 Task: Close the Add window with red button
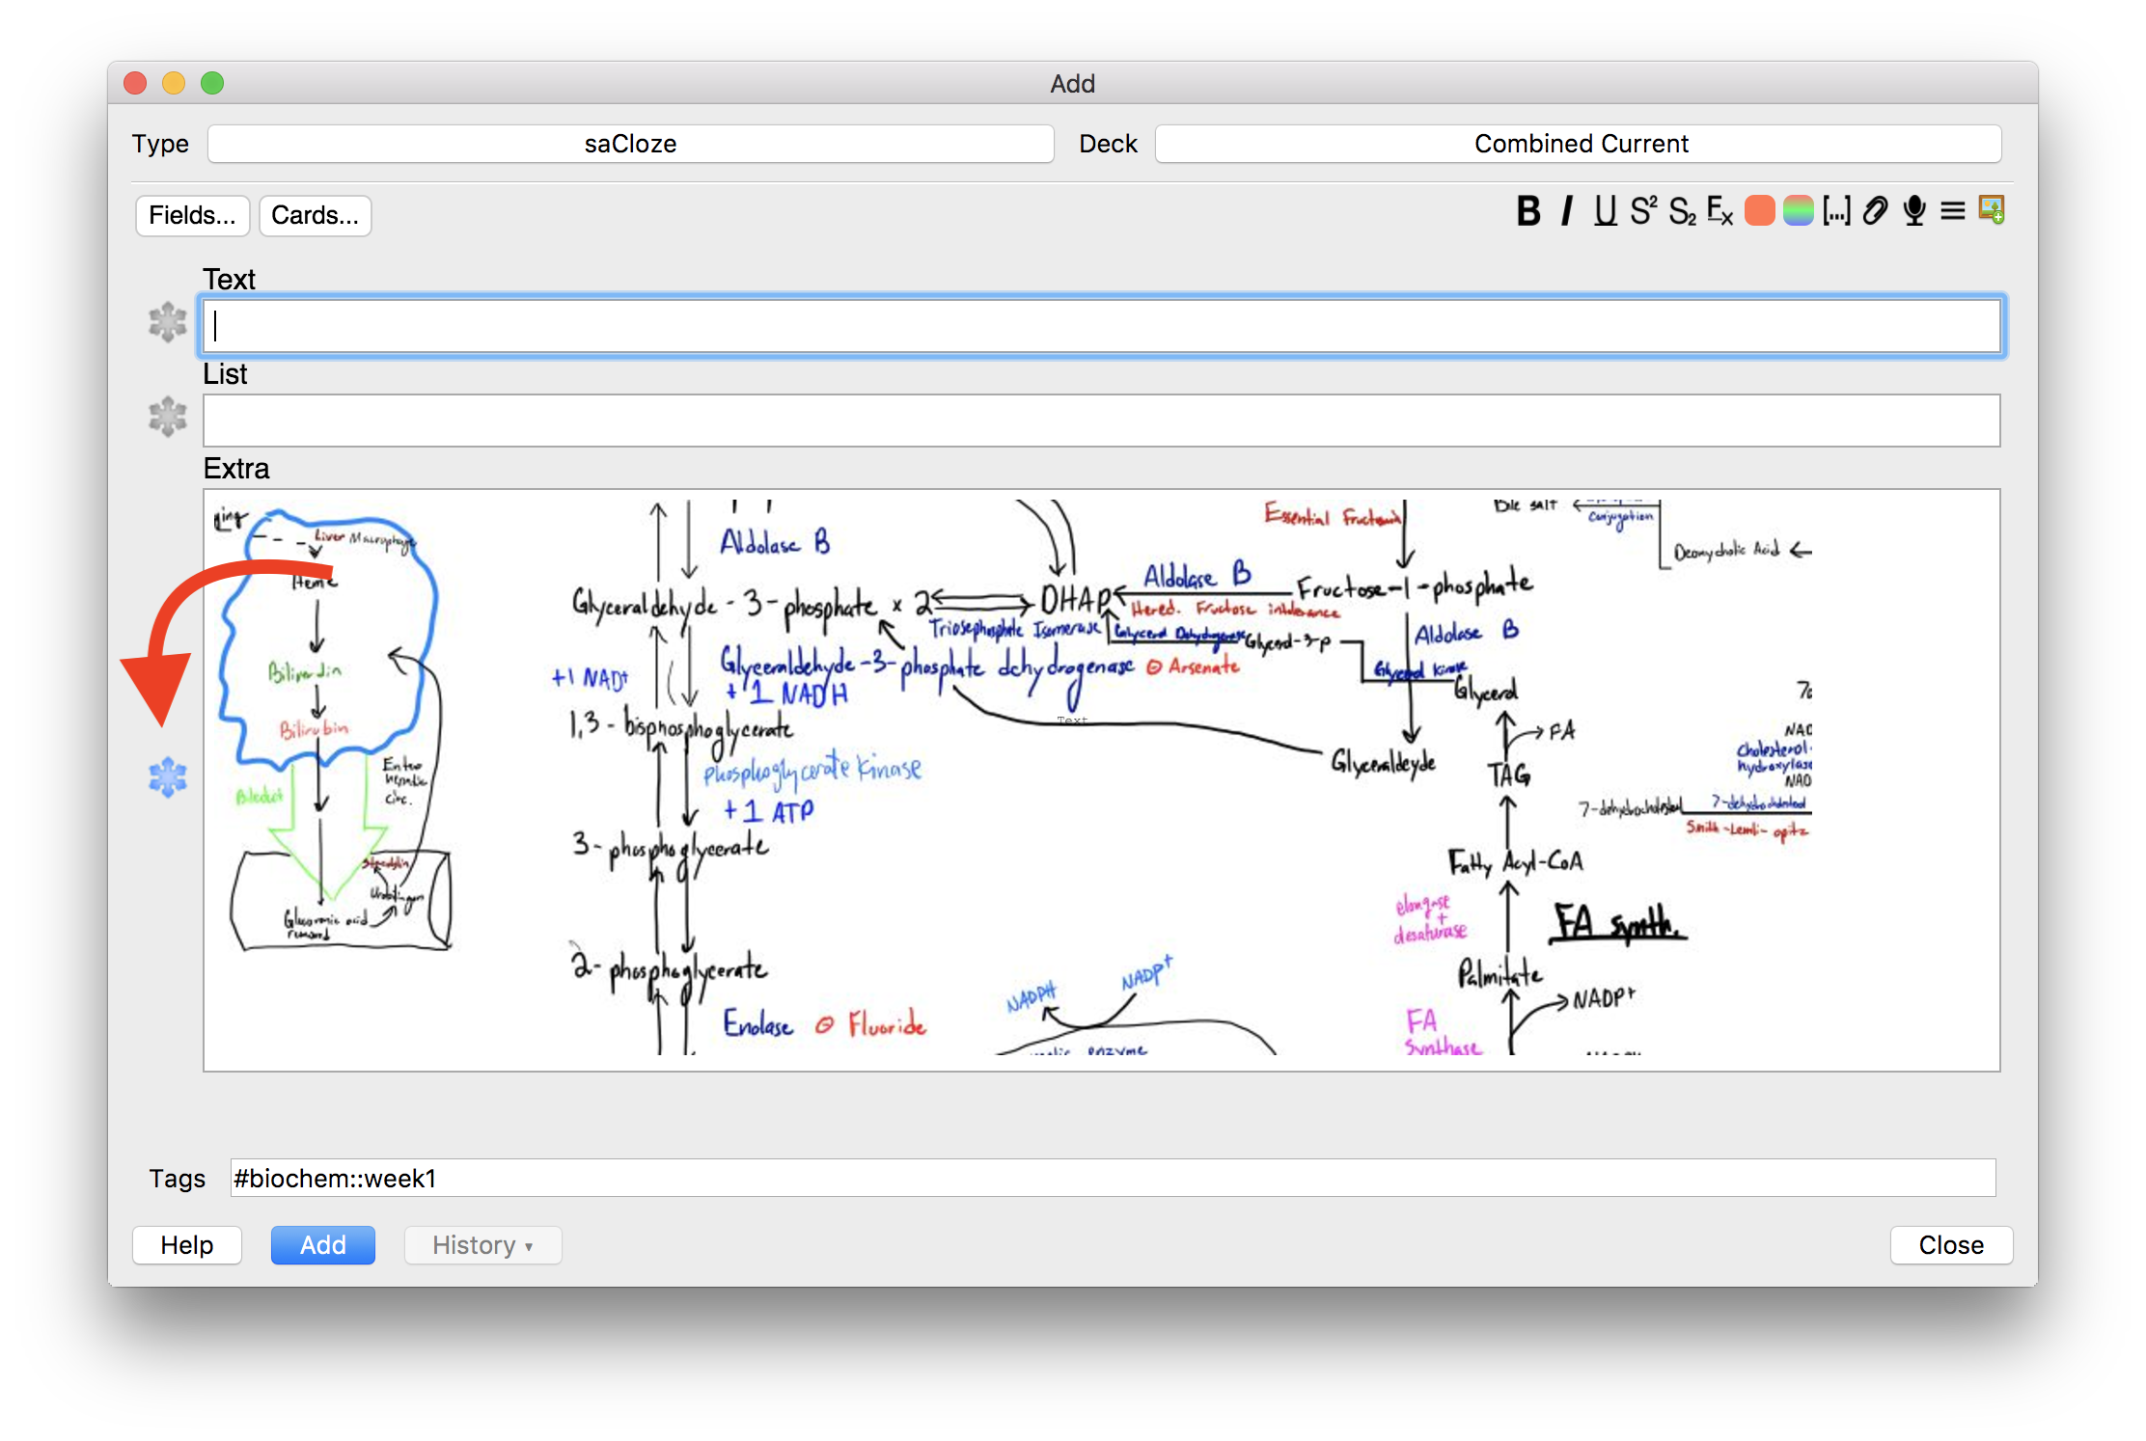pos(135,83)
